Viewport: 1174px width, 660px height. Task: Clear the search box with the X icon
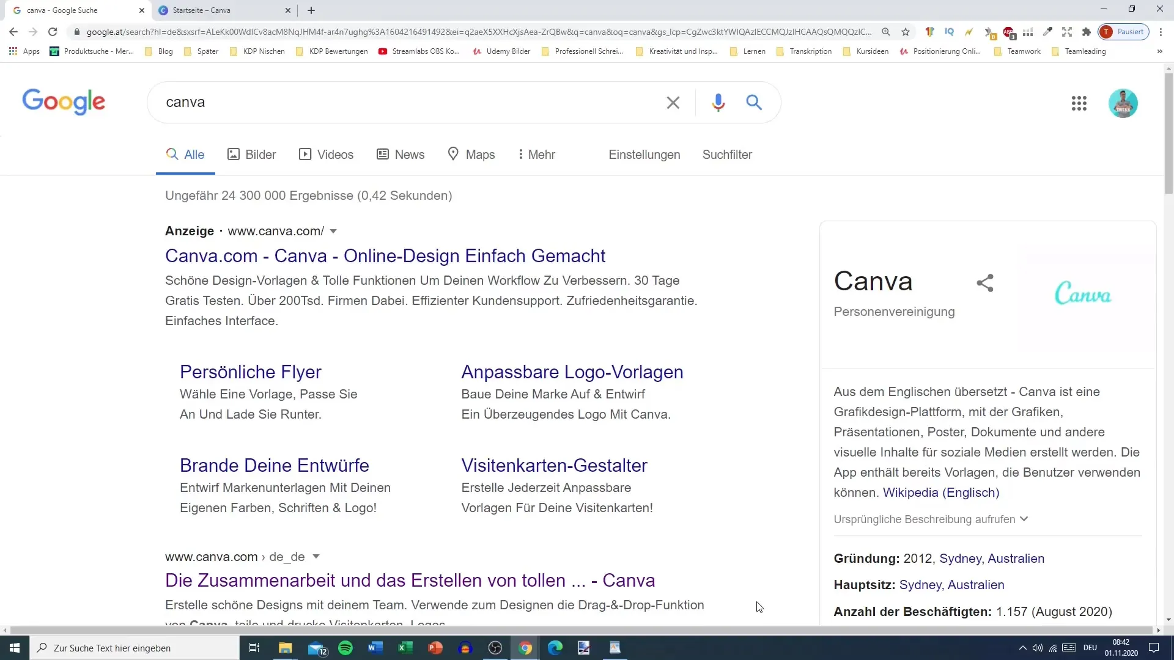[673, 103]
